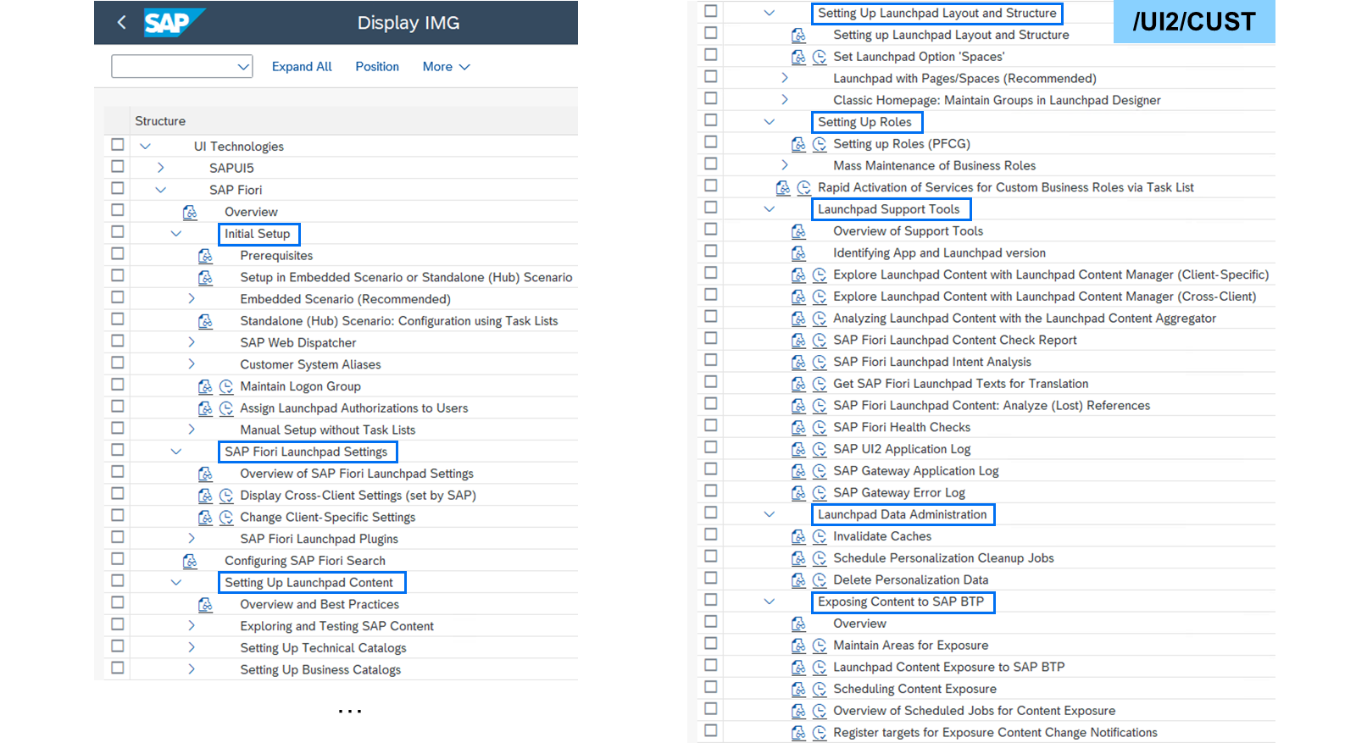Tick checkbox for Exposing Content to SAP BTP

(x=711, y=600)
